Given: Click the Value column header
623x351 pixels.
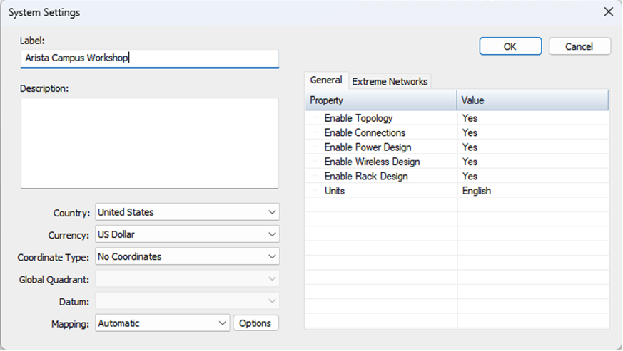Looking at the screenshot, I should point(532,100).
